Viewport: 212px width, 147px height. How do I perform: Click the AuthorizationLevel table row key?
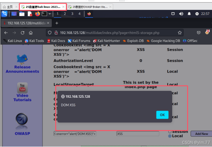(73, 61)
